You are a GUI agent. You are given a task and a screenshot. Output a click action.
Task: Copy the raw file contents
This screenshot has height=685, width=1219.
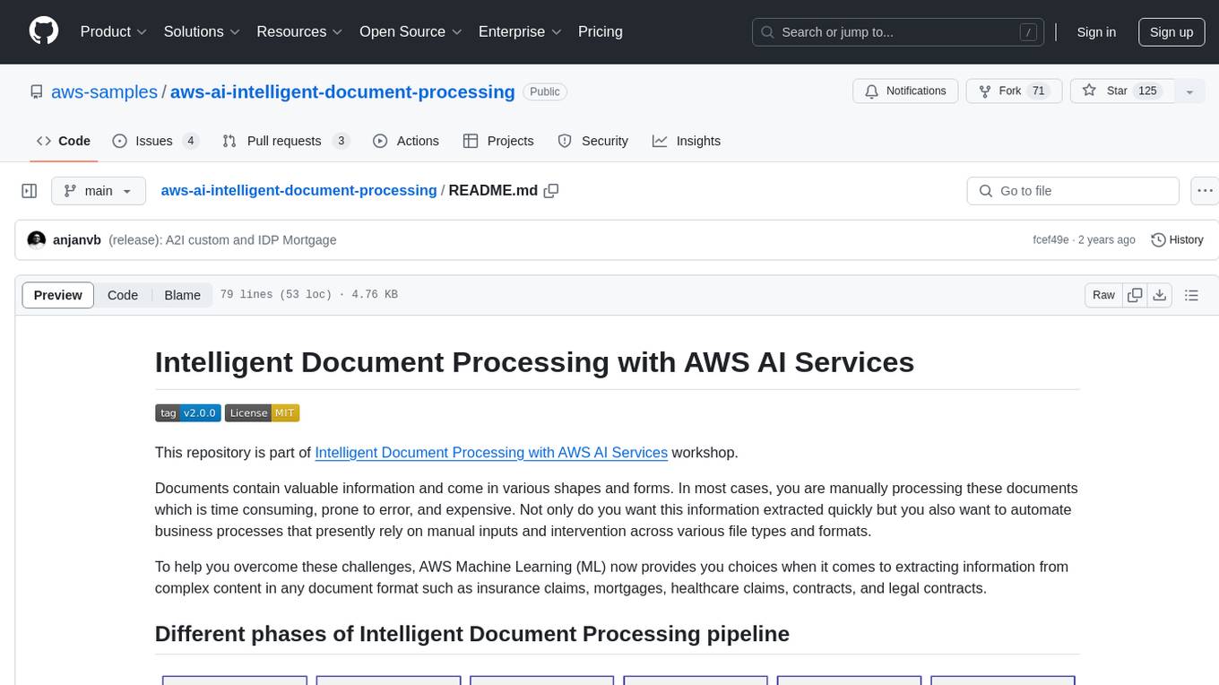pos(1136,295)
